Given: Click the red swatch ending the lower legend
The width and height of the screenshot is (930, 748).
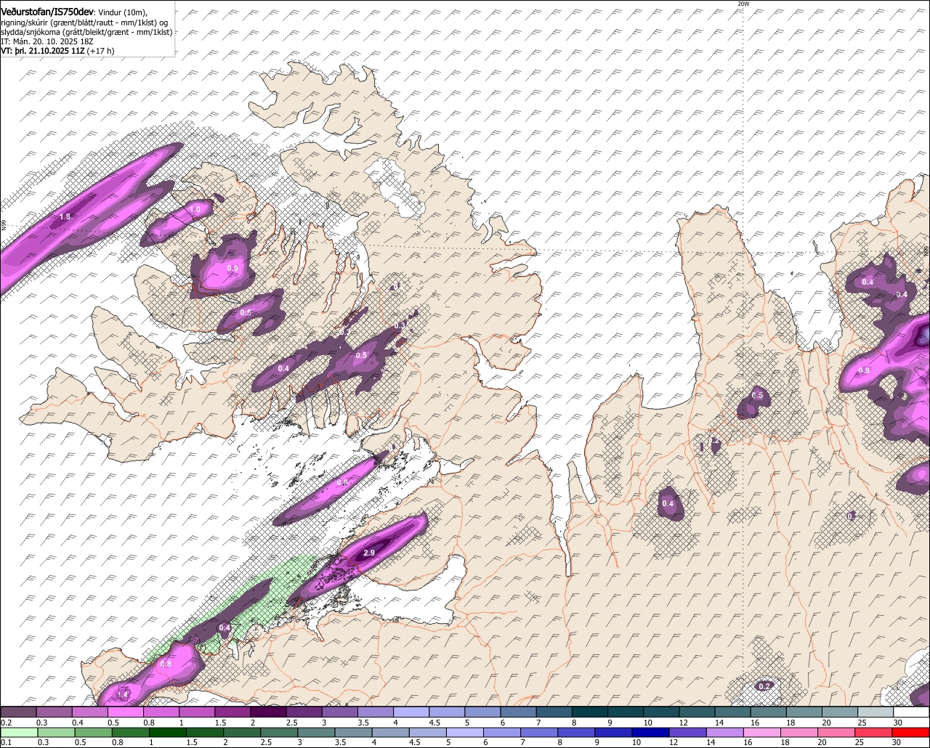Looking at the screenshot, I should (912, 732).
